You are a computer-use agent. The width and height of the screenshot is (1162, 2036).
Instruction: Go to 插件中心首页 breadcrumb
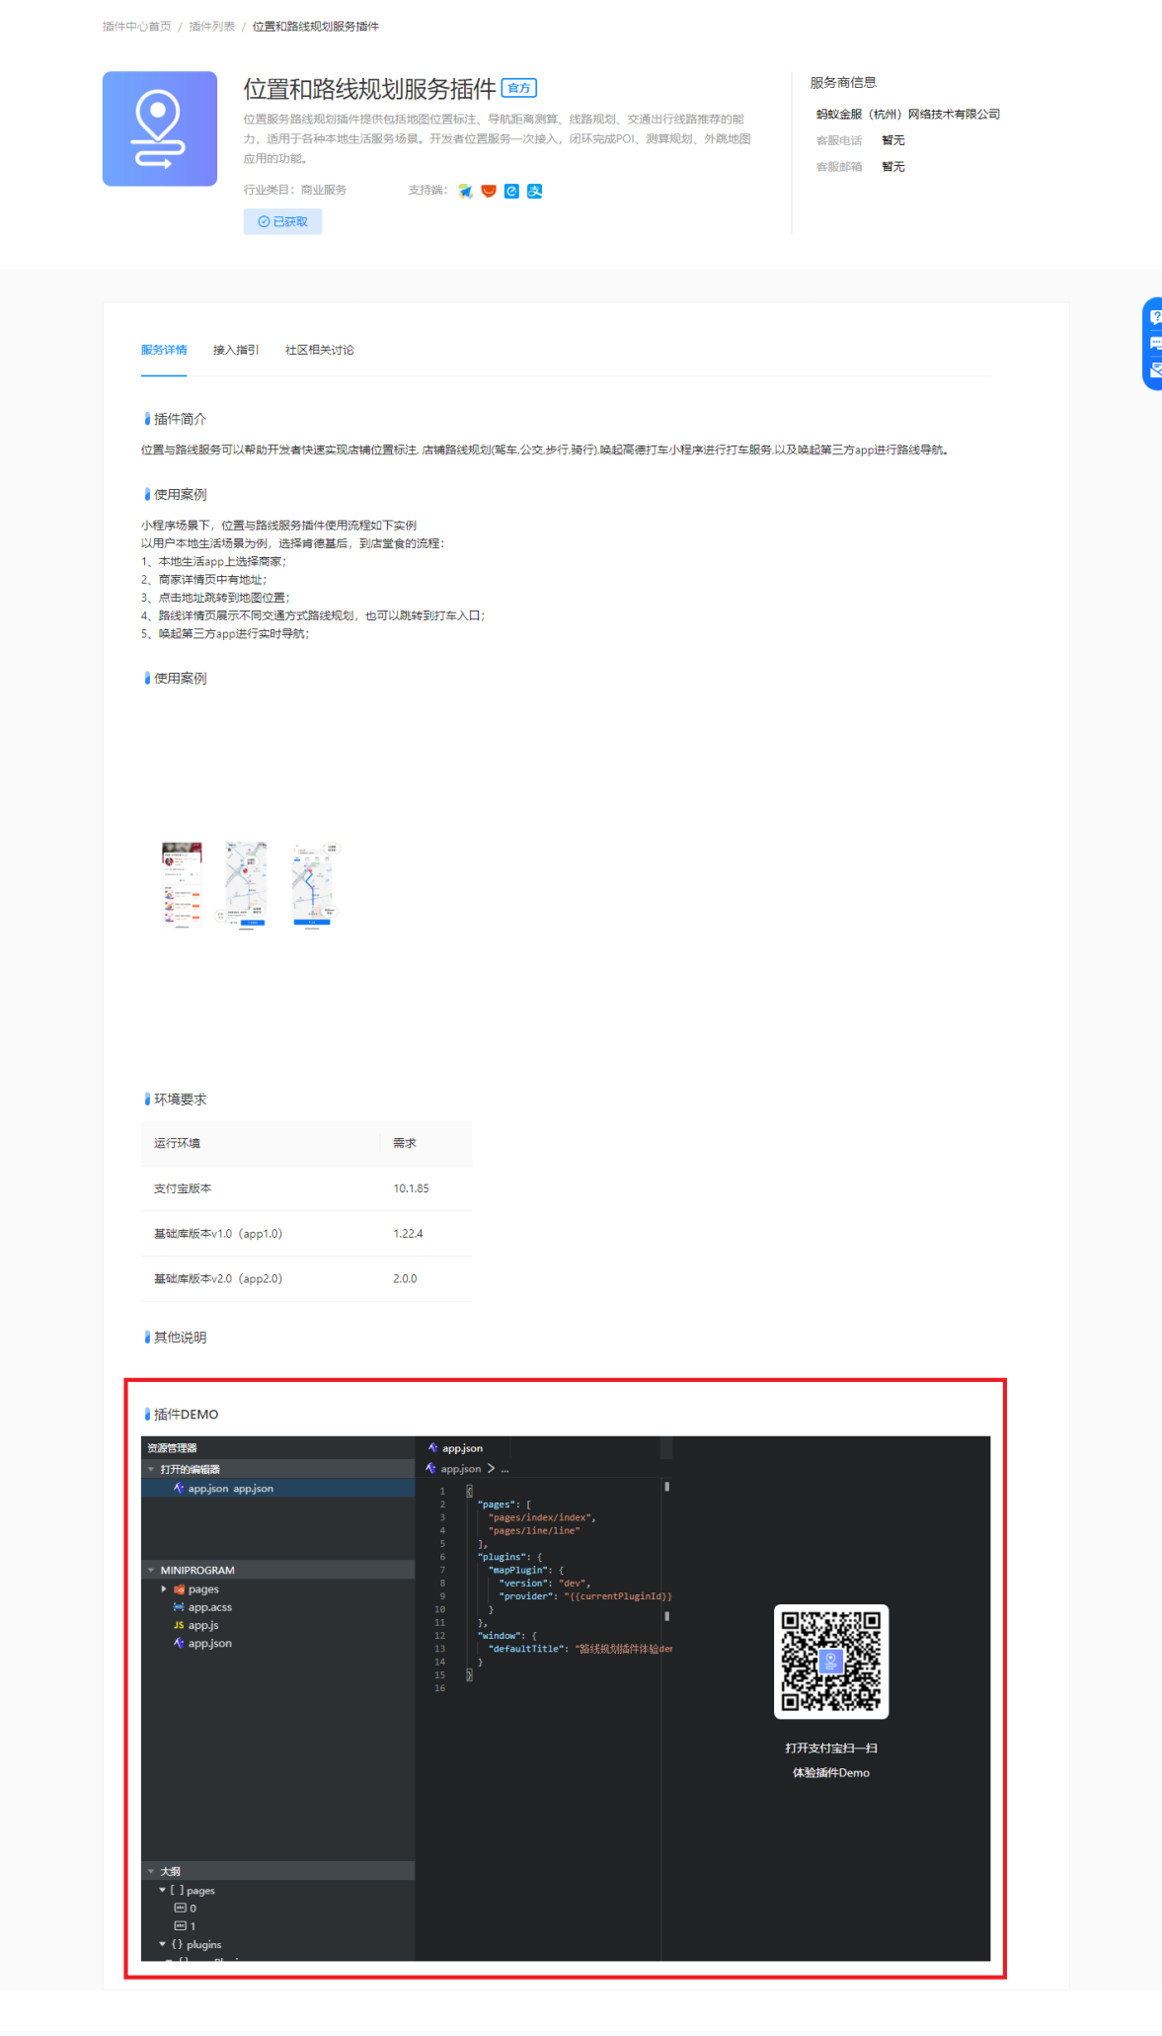[x=137, y=27]
